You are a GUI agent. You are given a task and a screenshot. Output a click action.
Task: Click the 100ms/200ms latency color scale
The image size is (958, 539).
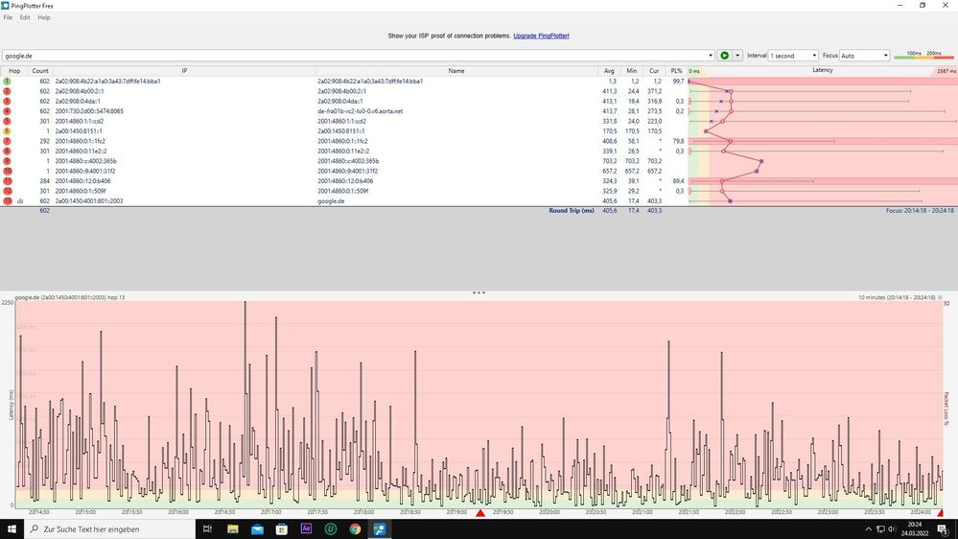click(923, 55)
